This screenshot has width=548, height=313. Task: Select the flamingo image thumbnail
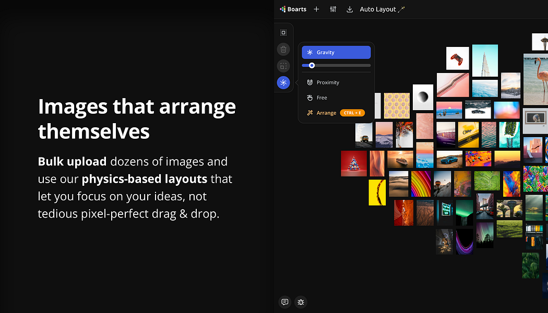click(535, 78)
